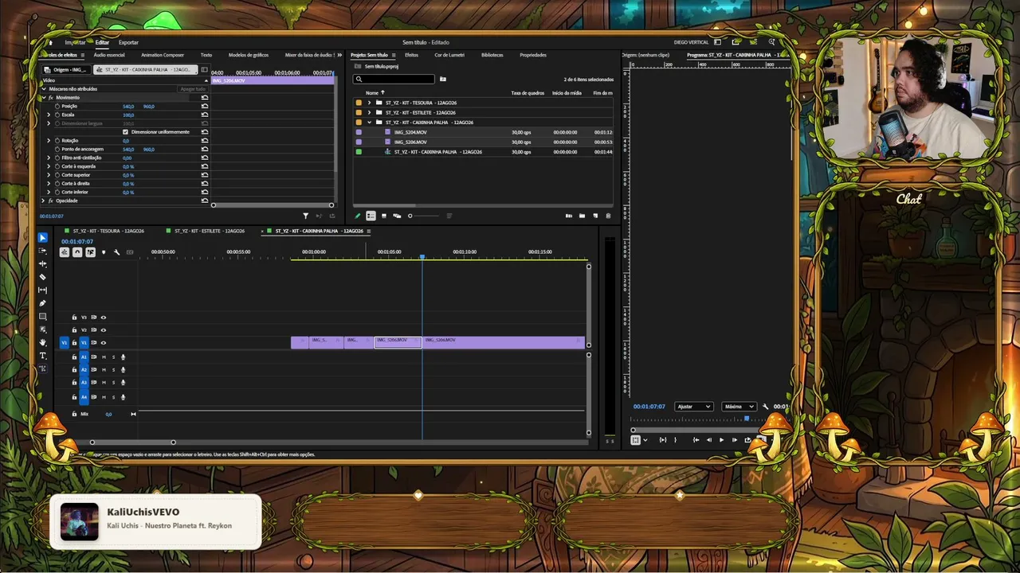Click the pencil icon in the Project panel
The height and width of the screenshot is (573, 1020).
(x=358, y=216)
